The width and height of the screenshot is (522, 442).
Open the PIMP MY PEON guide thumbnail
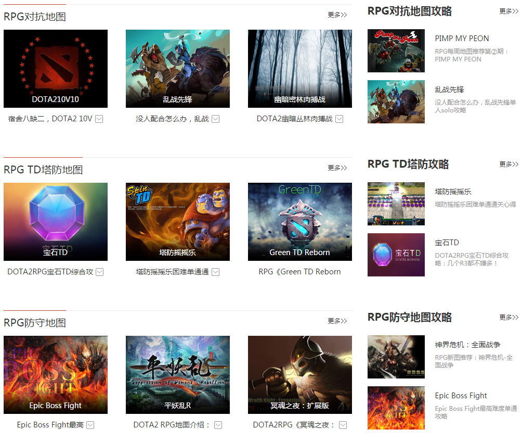pyautogui.click(x=396, y=50)
